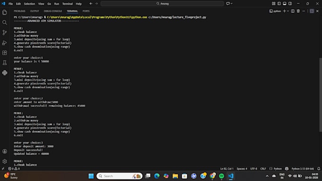Kill the terminal with trash icon
The height and width of the screenshot is (181, 322).
point(298,11)
